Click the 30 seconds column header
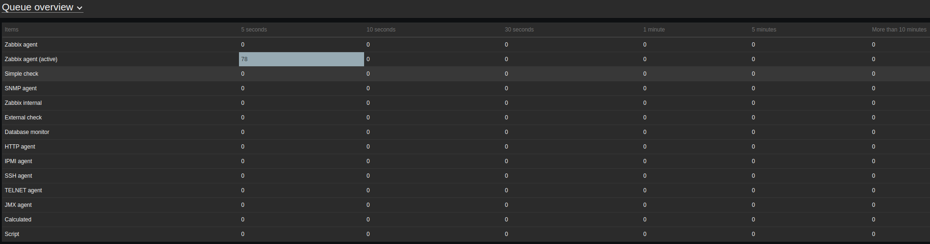Viewport: 930px width, 244px height. pyautogui.click(x=519, y=30)
